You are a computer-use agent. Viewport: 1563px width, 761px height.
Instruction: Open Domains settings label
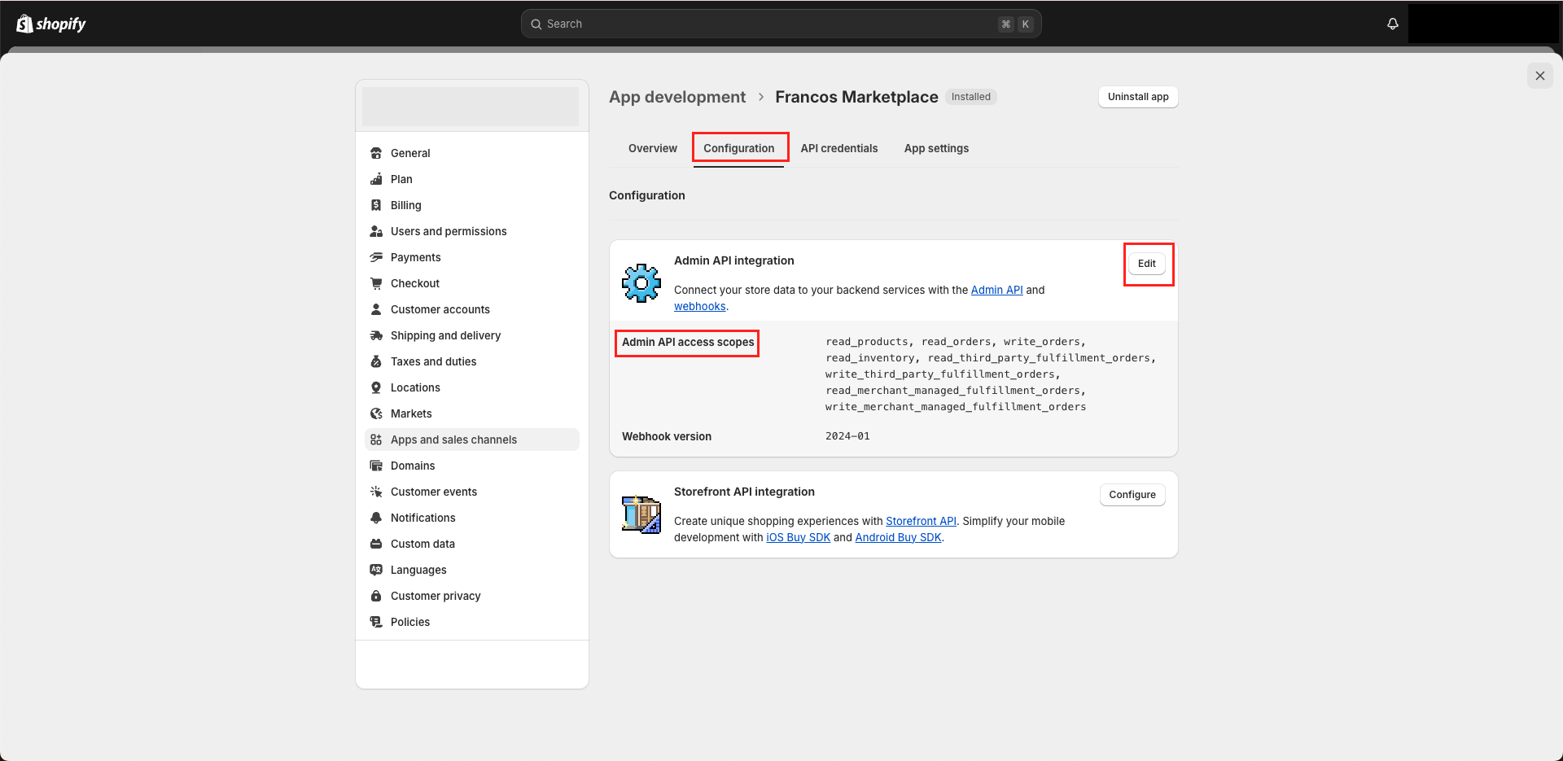413,466
